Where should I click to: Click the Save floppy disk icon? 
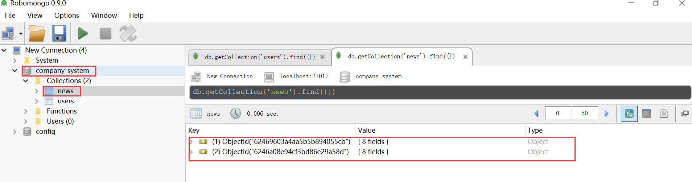coord(59,34)
